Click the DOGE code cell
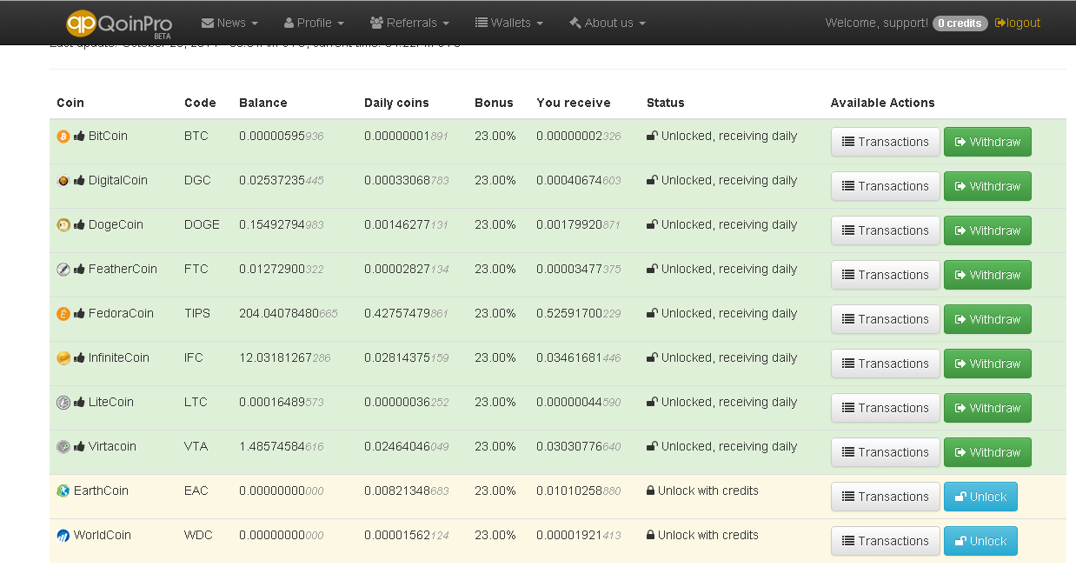 tap(202, 224)
